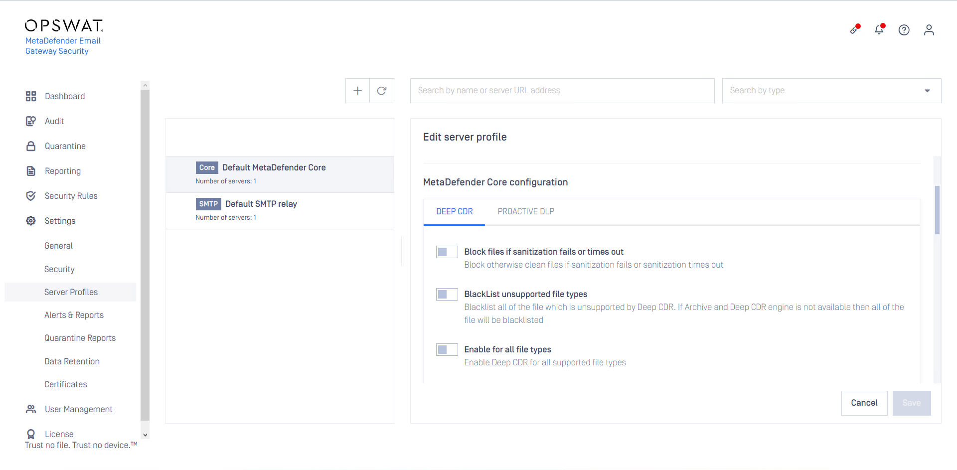Click MetaDefender Core configuration heading
The height and width of the screenshot is (470, 957).
[x=495, y=182]
